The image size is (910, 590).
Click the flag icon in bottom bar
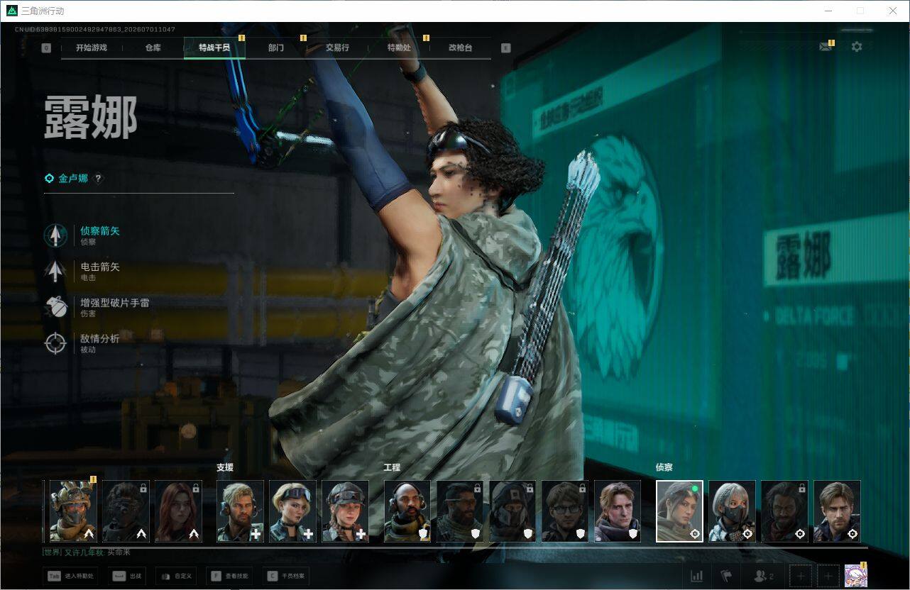[x=725, y=576]
